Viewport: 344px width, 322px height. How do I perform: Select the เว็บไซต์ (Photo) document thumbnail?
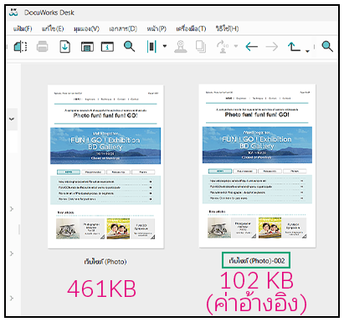tap(105, 166)
